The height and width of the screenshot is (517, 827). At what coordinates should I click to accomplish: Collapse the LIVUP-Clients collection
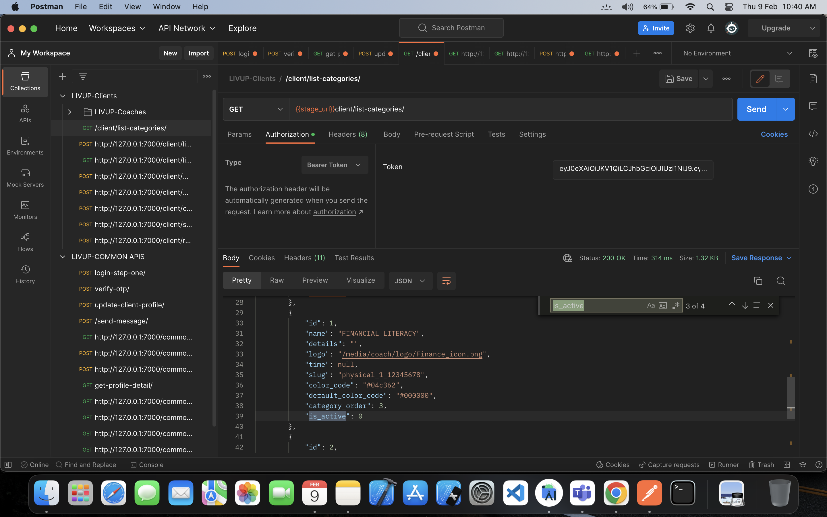click(63, 96)
